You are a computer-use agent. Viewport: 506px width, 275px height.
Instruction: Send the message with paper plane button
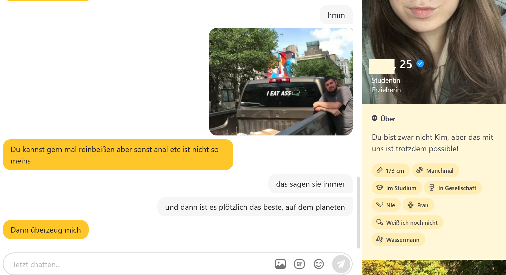pos(341,264)
